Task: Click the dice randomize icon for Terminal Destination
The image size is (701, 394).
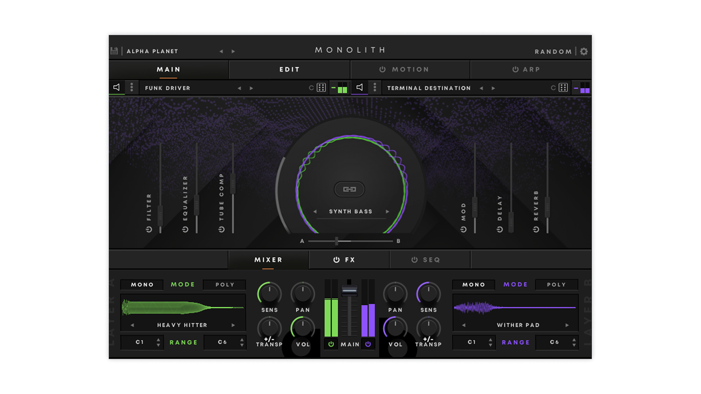Action: [x=563, y=88]
